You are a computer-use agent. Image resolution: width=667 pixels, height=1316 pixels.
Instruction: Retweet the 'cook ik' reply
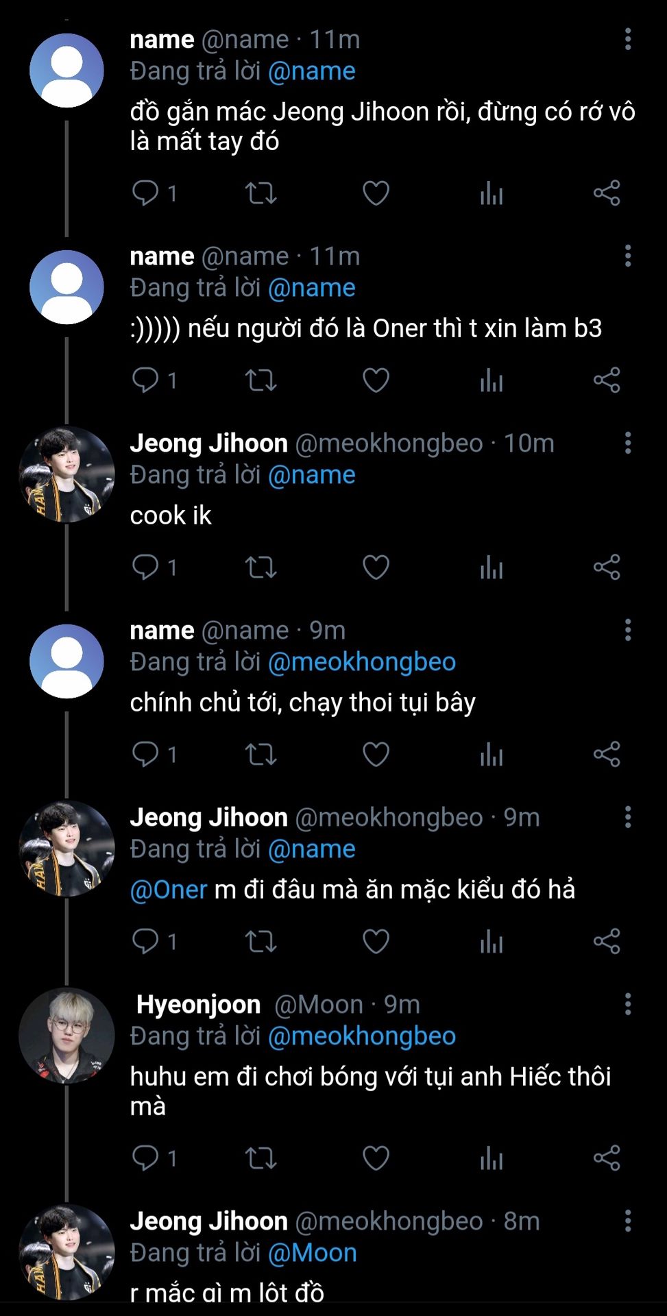tap(261, 568)
